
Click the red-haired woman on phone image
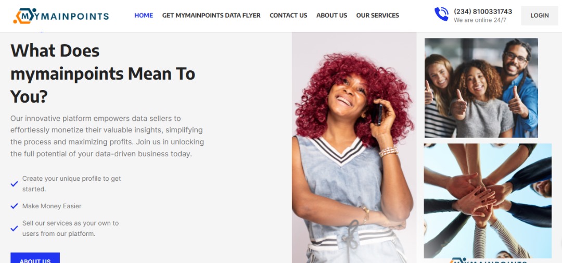coord(354,147)
